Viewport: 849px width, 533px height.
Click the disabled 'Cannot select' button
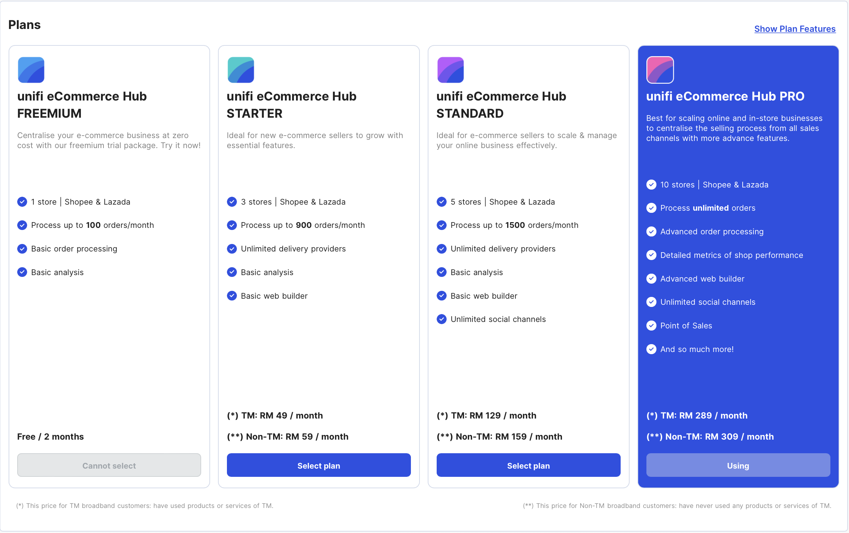click(x=109, y=465)
